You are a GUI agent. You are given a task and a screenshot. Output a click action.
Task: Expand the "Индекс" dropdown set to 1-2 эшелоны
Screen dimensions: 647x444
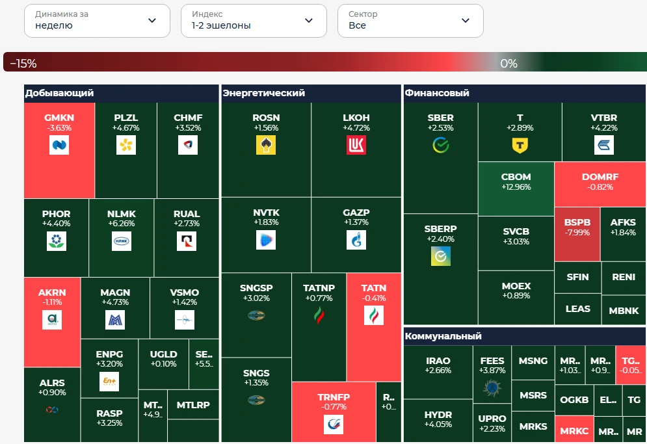point(254,21)
